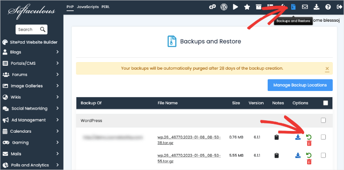Click the logout arrow icon
The width and height of the screenshot is (344, 170).
click(339, 7)
